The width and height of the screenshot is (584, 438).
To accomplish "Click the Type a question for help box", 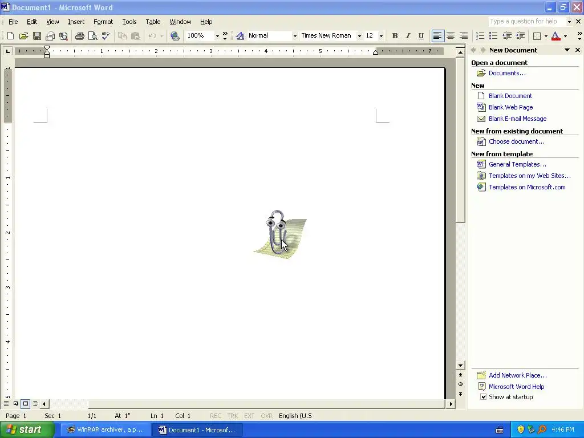I will click(x=527, y=22).
